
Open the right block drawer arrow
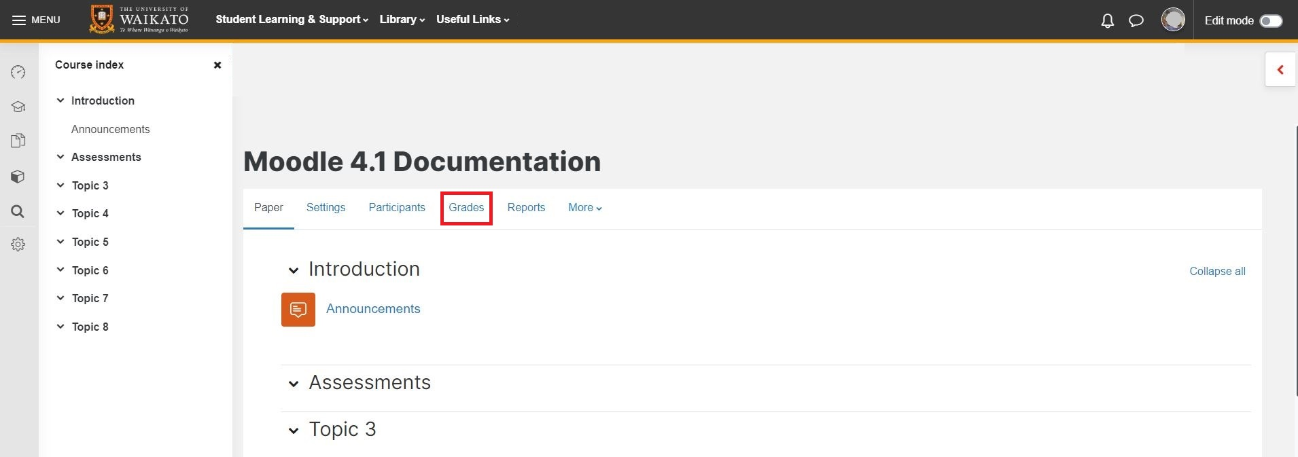pyautogui.click(x=1280, y=70)
